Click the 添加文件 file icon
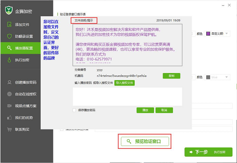Screen dimensions: 237x163 pyautogui.click(x=9, y=24)
